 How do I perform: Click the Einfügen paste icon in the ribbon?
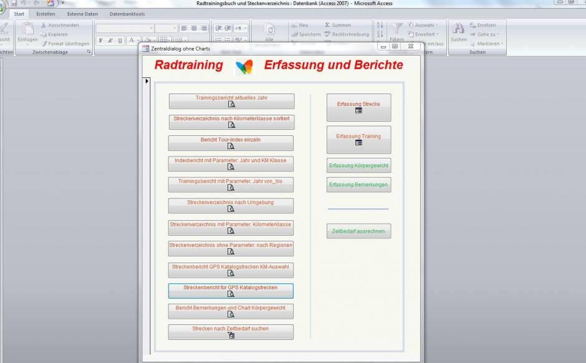[x=27, y=29]
